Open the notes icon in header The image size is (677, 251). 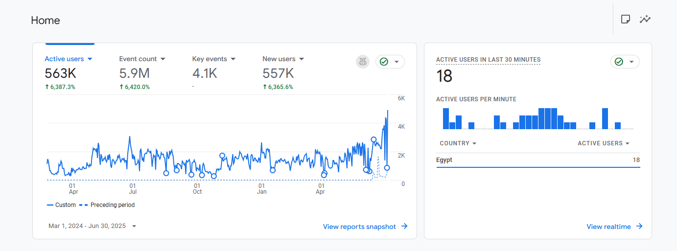point(625,19)
